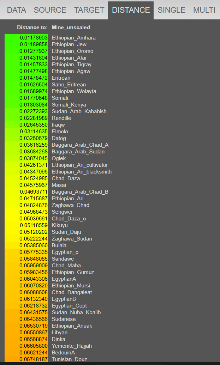Select the Kikuyu row
Image resolution: width=220 pixels, height=365 pixels.
click(60, 226)
